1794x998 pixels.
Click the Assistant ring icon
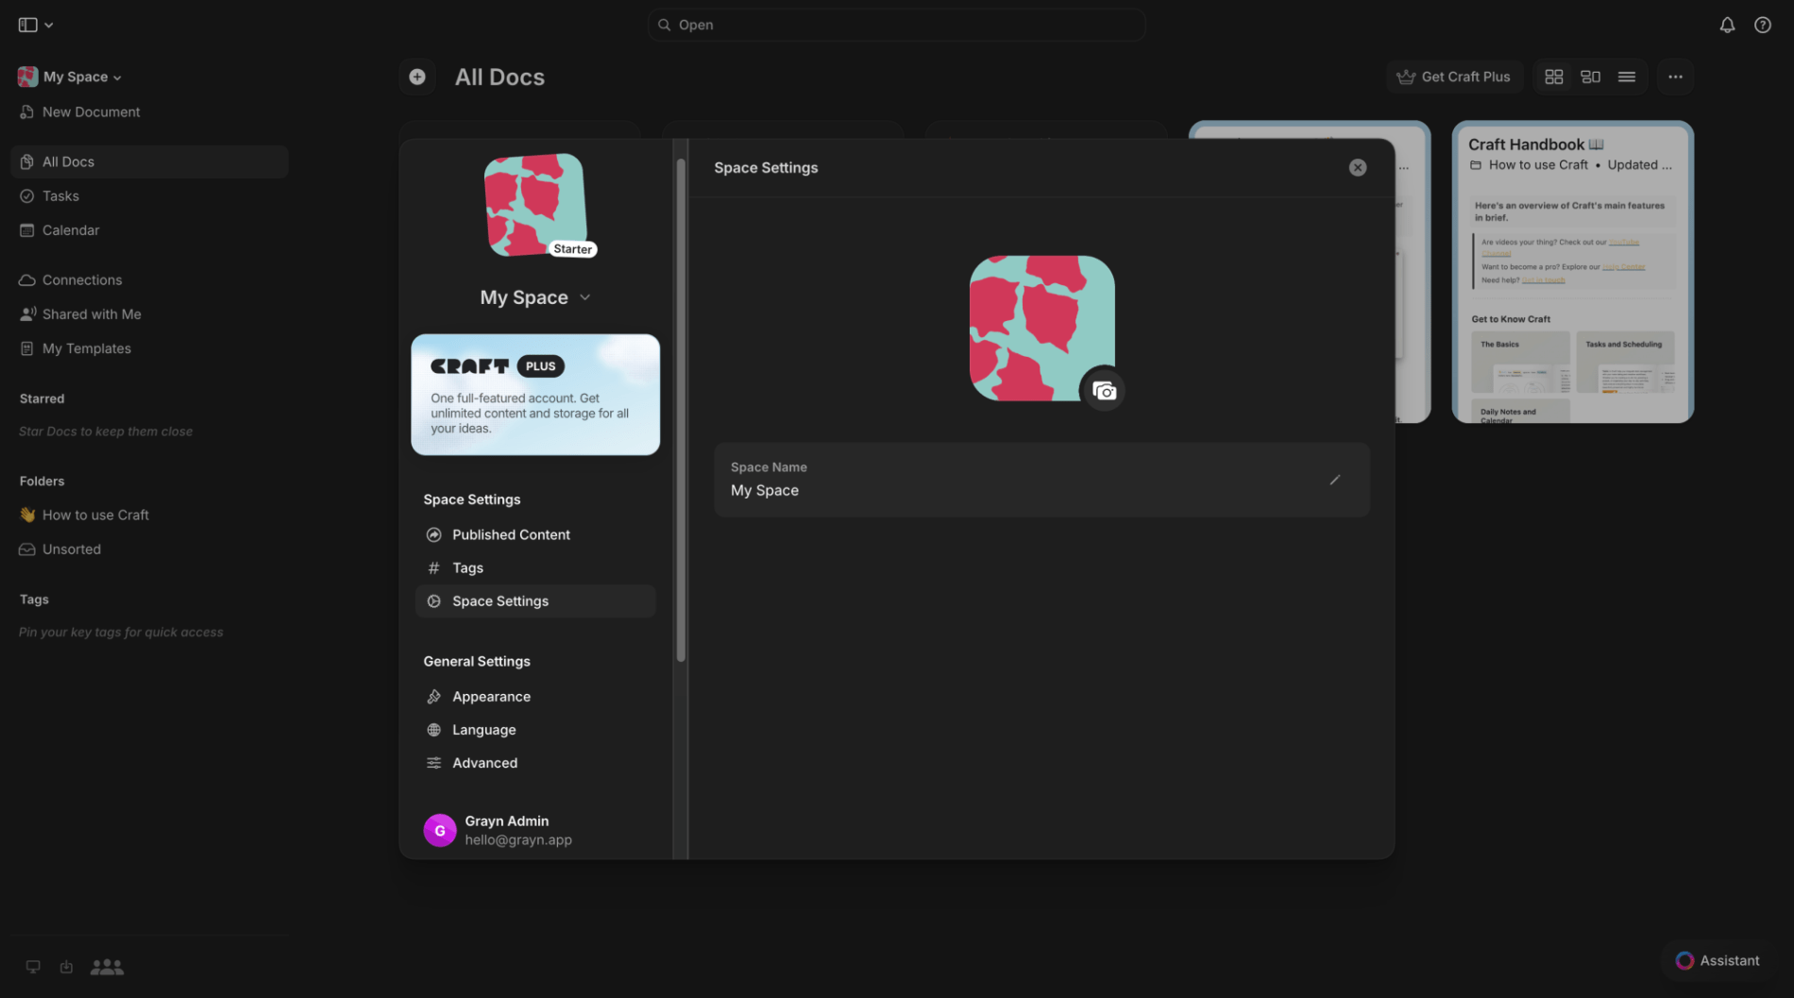pos(1684,960)
